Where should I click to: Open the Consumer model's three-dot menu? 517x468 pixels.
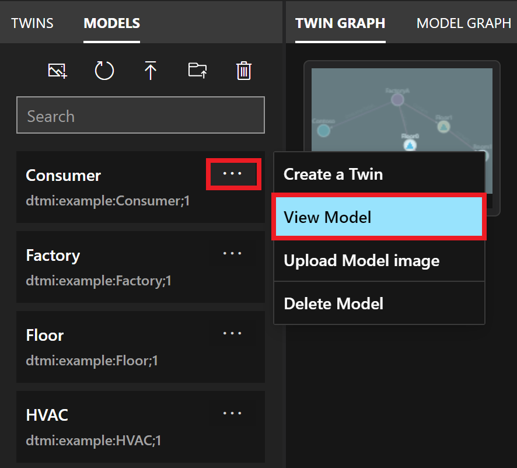pyautogui.click(x=233, y=173)
